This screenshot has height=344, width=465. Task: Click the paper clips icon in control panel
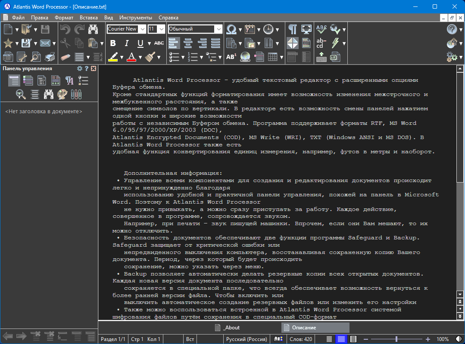76,93
